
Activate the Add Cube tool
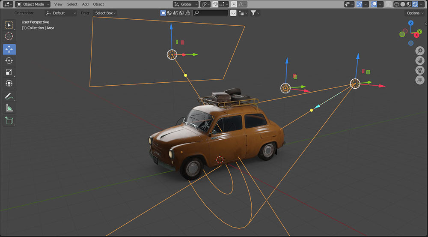(9, 120)
